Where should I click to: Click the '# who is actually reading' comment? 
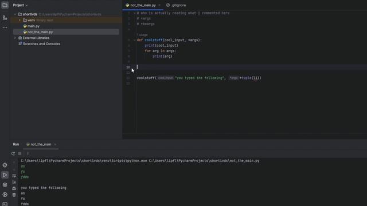[183, 13]
